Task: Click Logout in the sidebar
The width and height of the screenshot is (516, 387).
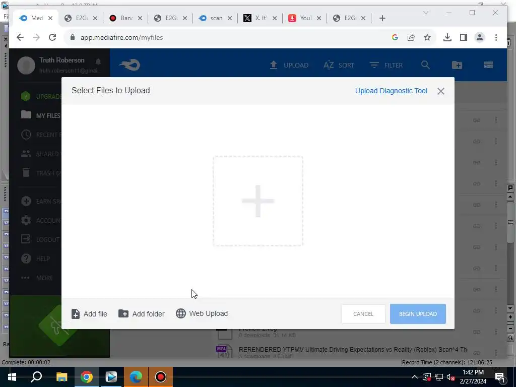Action: 40,239
